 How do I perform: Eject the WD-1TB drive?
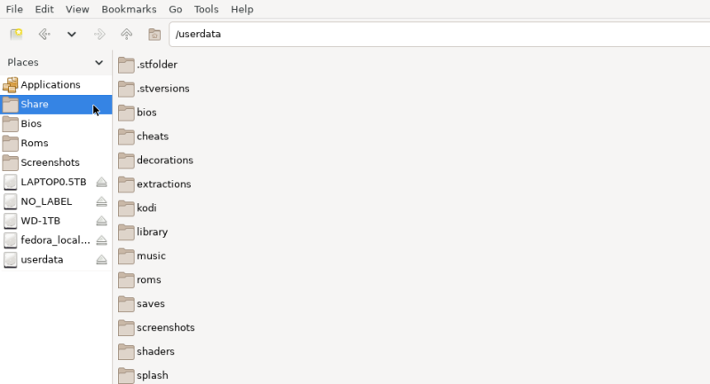[x=101, y=221]
